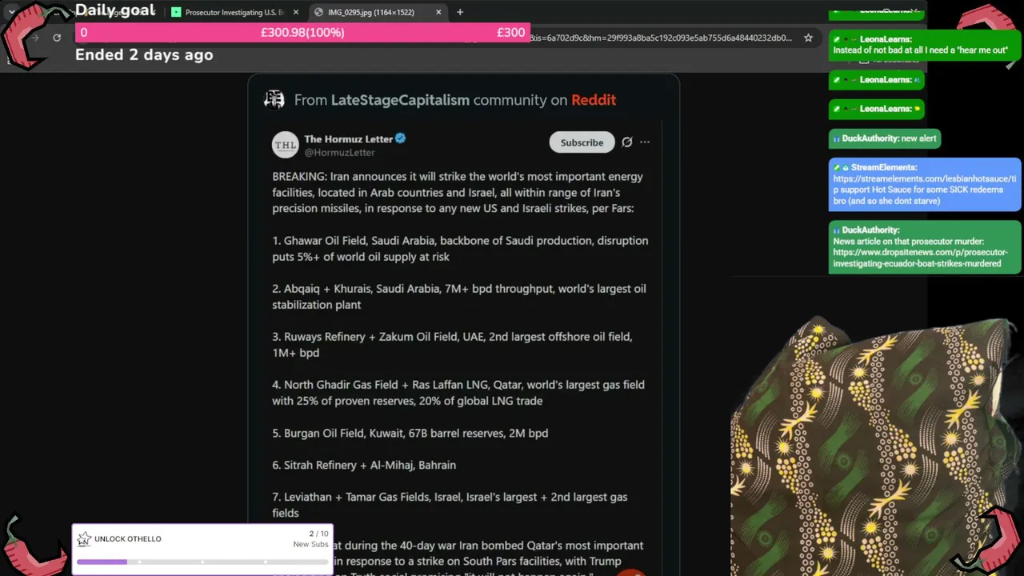Click the BREAKING headline paragraph of the tweet
Image resolution: width=1024 pixels, height=576 pixels.
point(458,193)
